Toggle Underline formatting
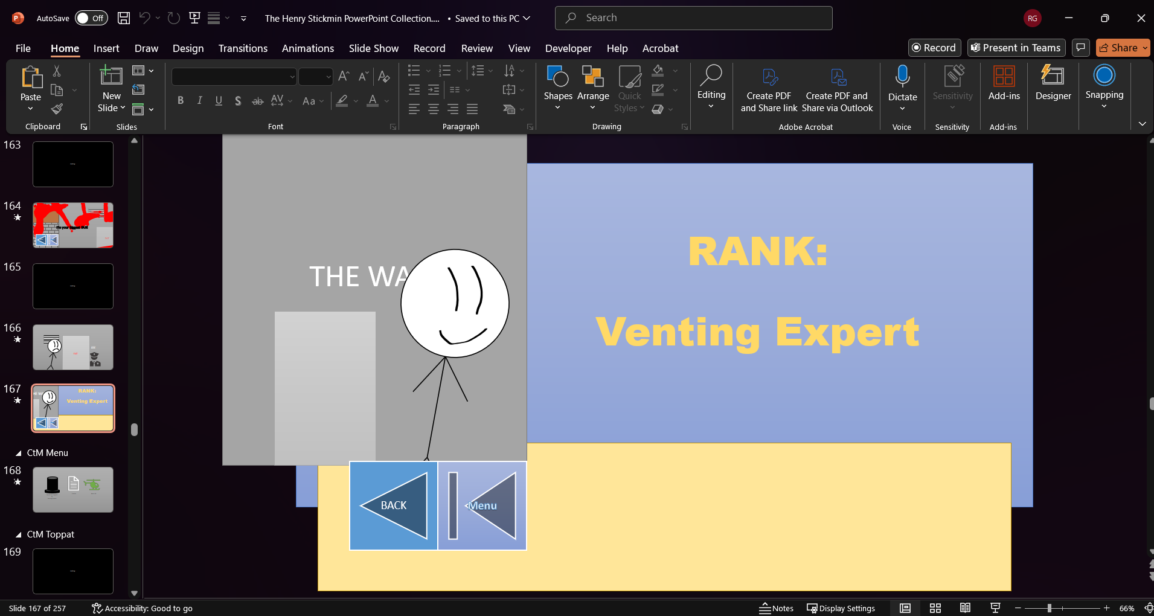This screenshot has height=616, width=1154. click(219, 101)
